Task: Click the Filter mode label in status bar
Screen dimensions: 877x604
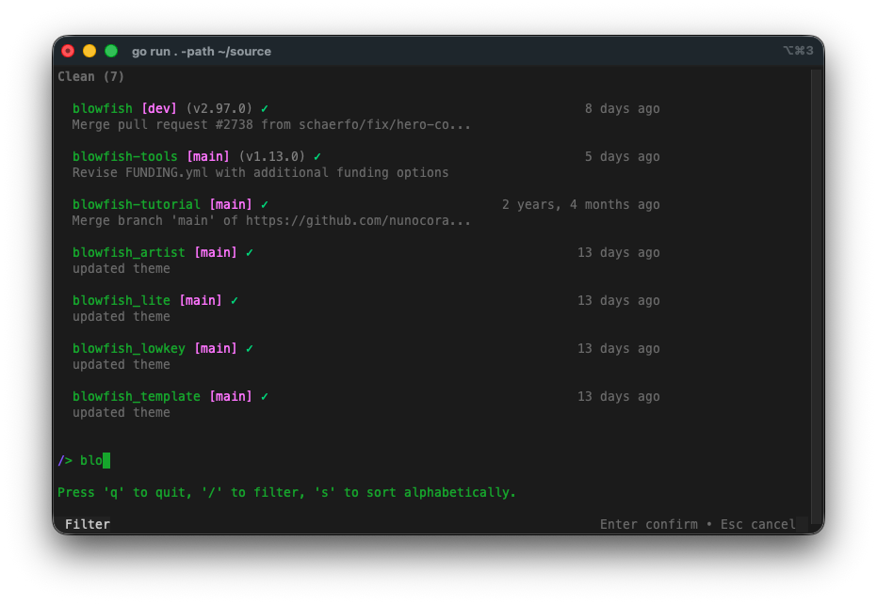Action: coord(87,524)
